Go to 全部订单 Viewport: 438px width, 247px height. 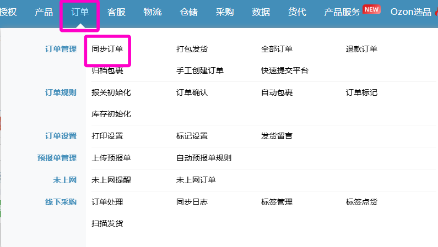[x=277, y=49]
